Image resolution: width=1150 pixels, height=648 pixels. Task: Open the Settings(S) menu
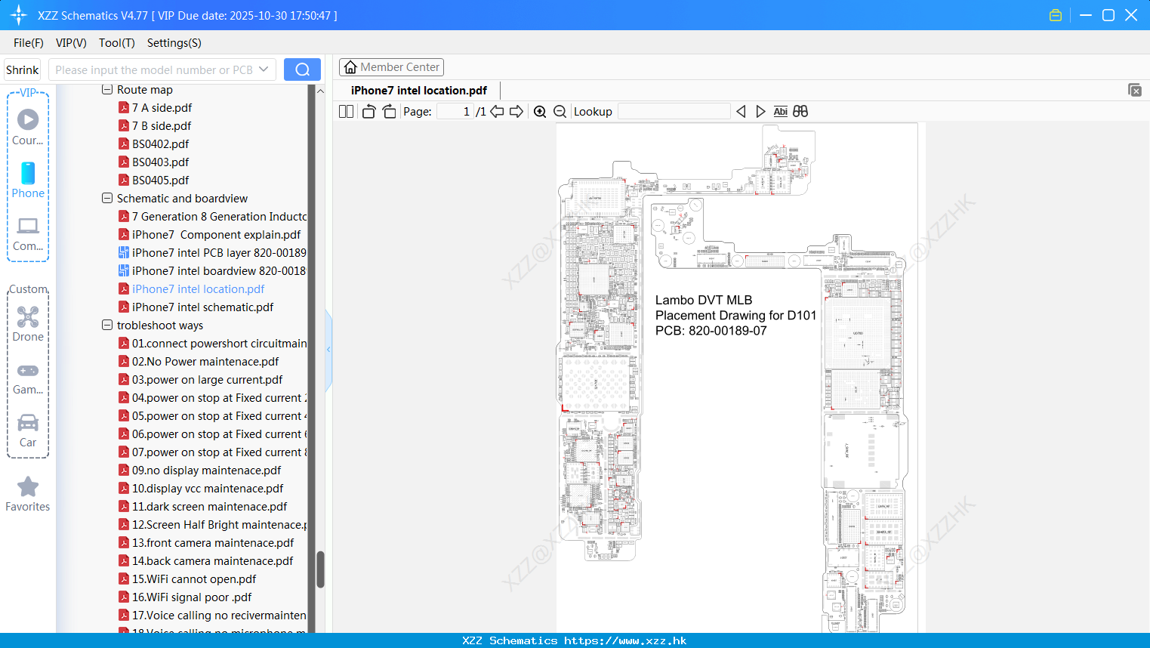(x=174, y=43)
